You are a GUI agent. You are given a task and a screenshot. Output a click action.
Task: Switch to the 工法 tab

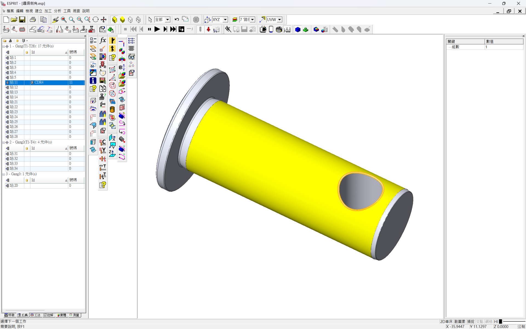[36, 315]
